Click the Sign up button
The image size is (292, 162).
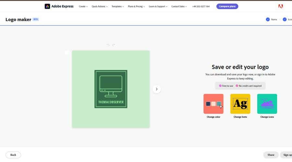[x=287, y=155]
